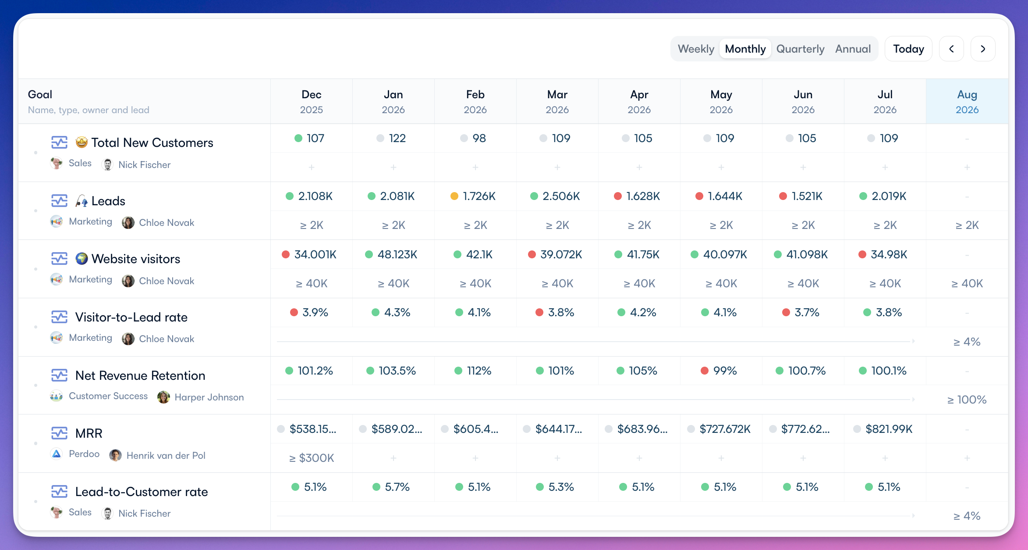
Task: Click Henrik van der Pol's avatar
Action: (115, 455)
